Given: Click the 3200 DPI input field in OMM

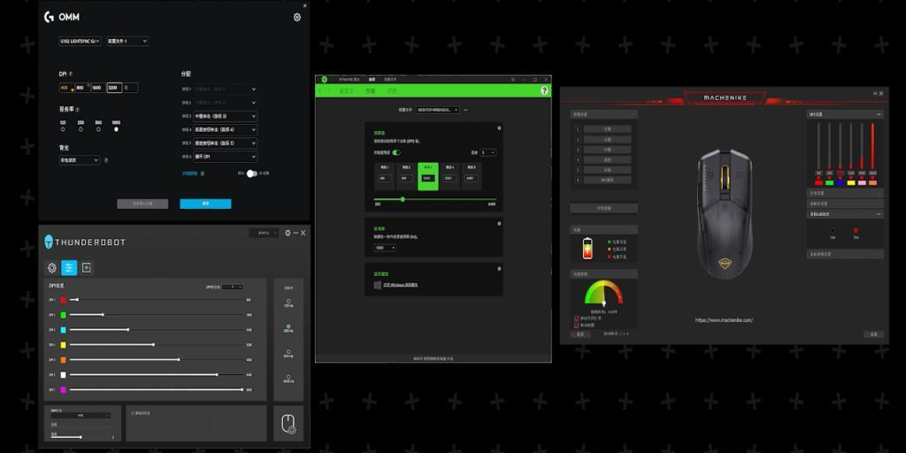Looking at the screenshot, I should pos(113,88).
